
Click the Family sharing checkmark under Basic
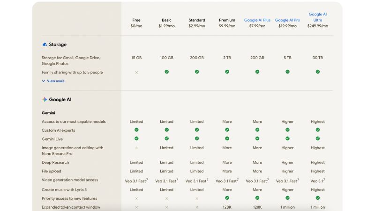[x=166, y=72]
